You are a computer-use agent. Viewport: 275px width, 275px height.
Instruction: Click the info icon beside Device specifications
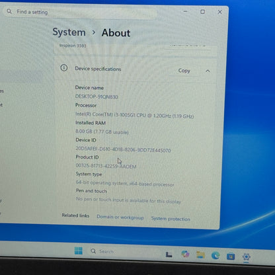tap(64, 67)
